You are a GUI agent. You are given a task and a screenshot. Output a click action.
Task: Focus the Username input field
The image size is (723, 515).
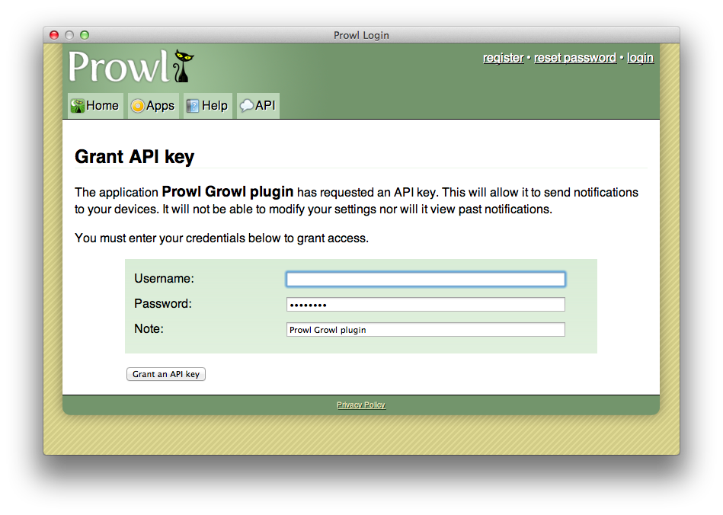tap(426, 279)
